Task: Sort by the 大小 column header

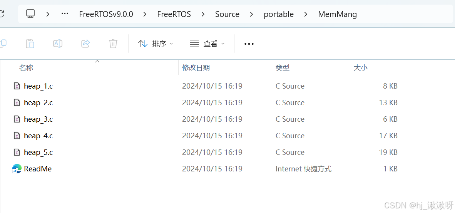Action: (x=360, y=68)
